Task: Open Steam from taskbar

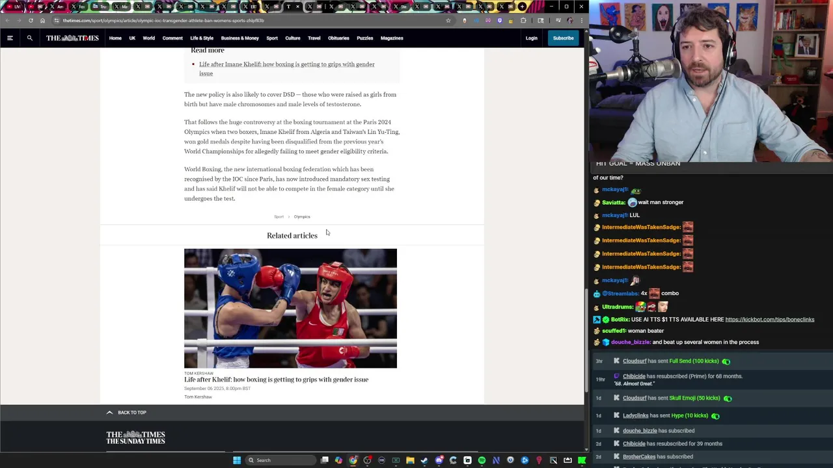Action: [424, 460]
